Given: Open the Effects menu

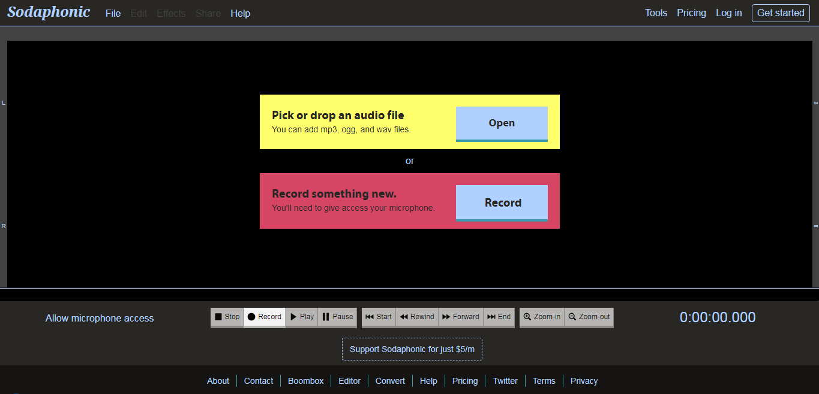Looking at the screenshot, I should pos(171,13).
